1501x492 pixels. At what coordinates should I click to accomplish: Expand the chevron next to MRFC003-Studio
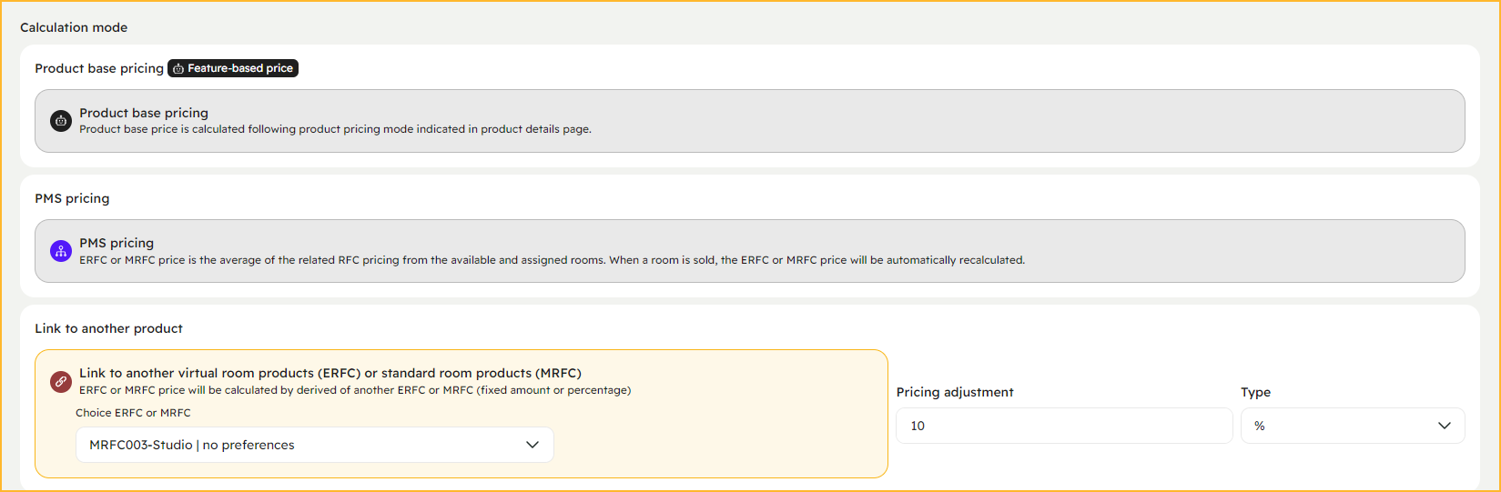pyautogui.click(x=532, y=445)
